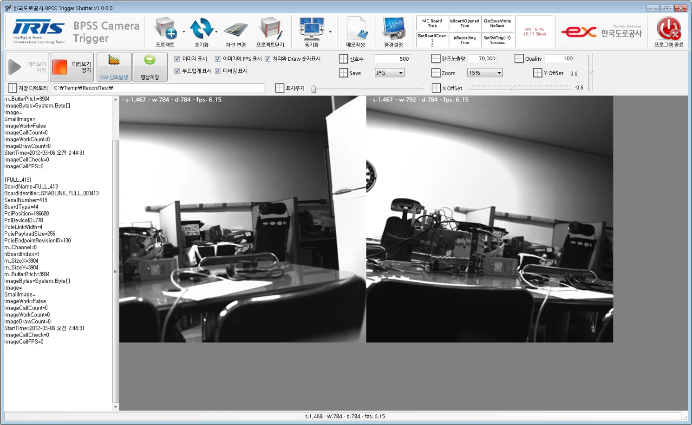
Task: Expand the 동기화 dropdown arrow
Action: [330, 32]
